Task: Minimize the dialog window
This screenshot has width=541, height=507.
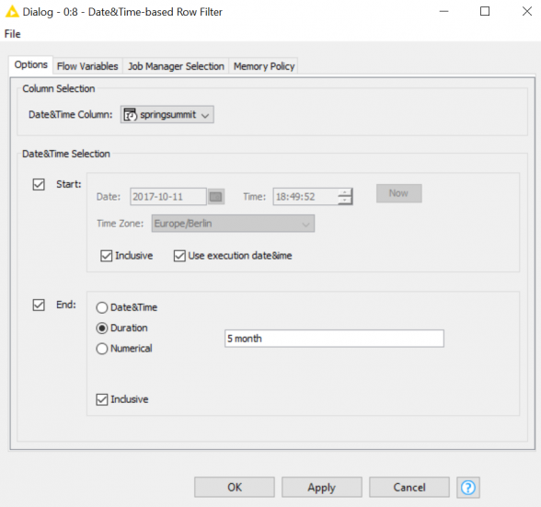Action: coord(443,11)
